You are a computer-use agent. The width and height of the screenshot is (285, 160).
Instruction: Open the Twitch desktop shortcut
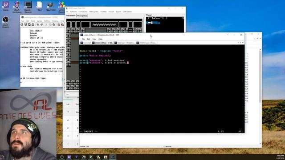[x=6, y=5]
